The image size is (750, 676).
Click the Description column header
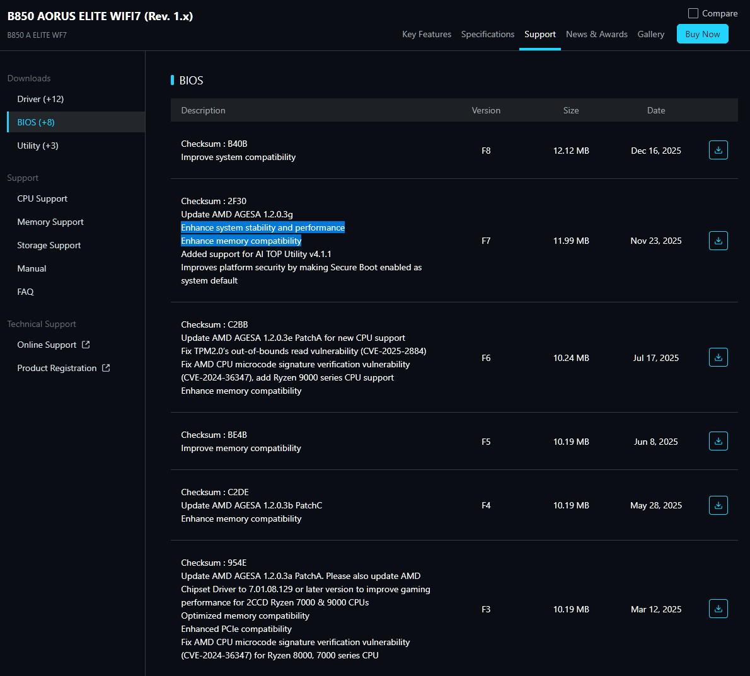pos(203,110)
